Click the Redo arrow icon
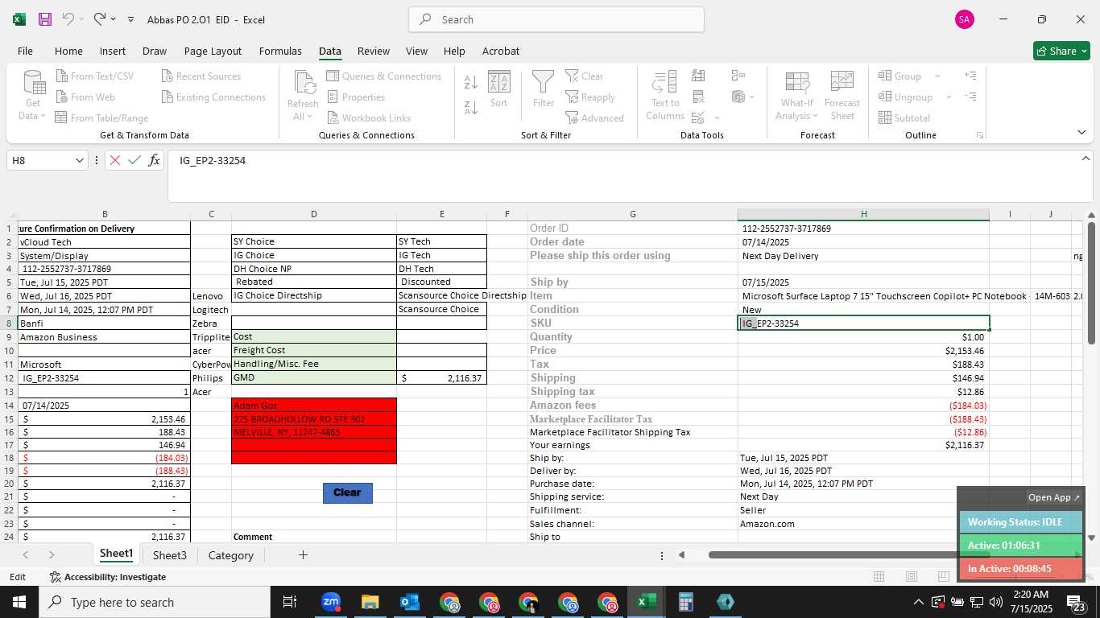Image resolution: width=1100 pixels, height=618 pixels. coord(99,19)
